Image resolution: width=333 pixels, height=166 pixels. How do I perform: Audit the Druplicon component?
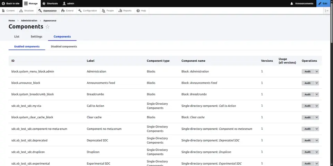[308, 152]
